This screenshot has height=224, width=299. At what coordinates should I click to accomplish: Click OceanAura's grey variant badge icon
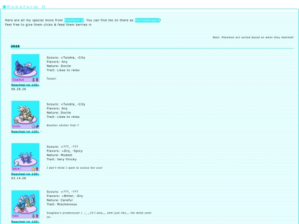click(33, 80)
